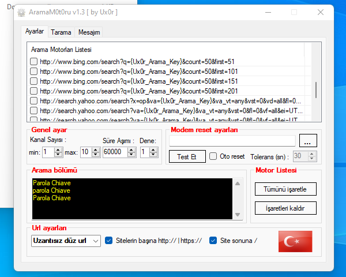Click the Turkish flag icon
The width and height of the screenshot is (346, 277).
pos(295,241)
